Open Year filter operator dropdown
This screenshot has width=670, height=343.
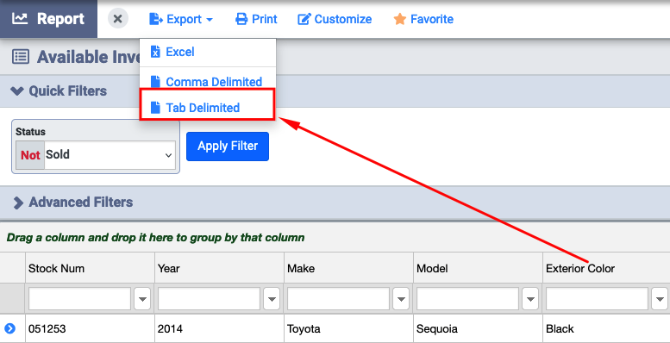272,298
